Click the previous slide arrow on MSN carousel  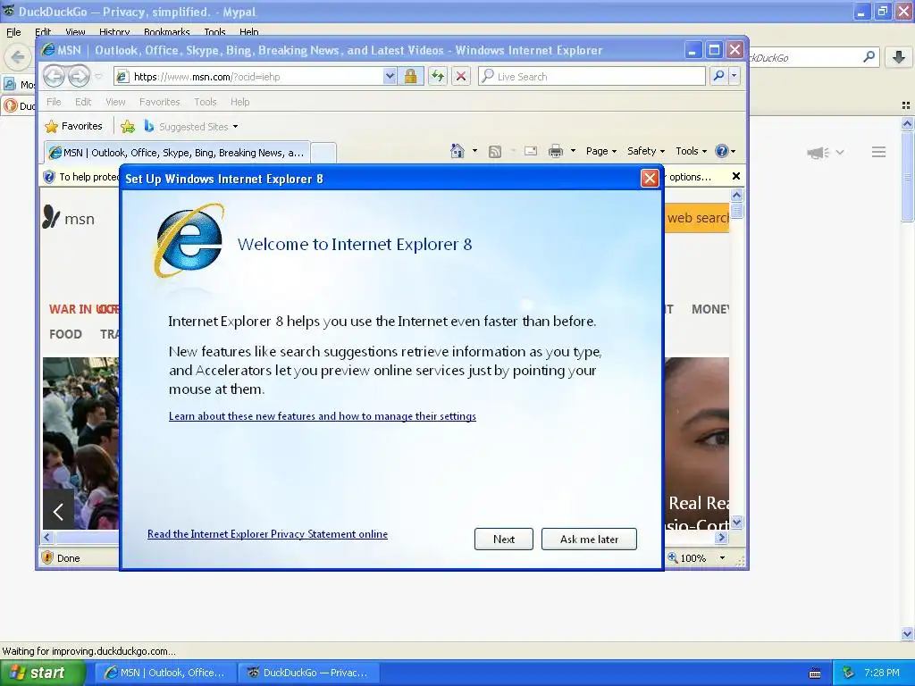[58, 512]
